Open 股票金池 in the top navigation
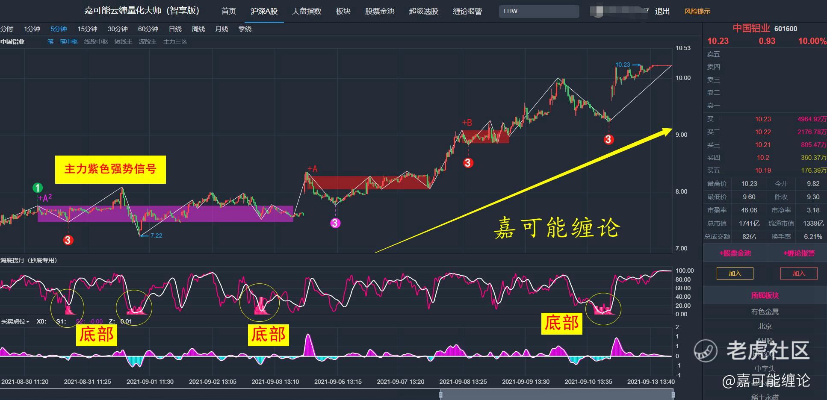827x400 pixels. pyautogui.click(x=380, y=11)
